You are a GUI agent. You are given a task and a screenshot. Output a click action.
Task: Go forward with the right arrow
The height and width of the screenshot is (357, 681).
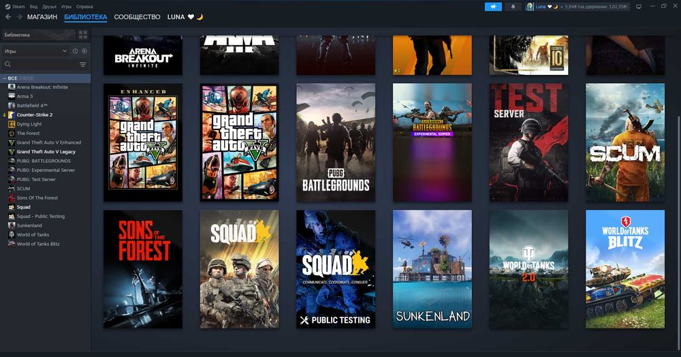click(19, 16)
